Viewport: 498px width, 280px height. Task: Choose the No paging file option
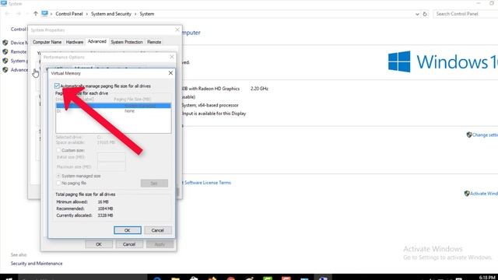pos(58,184)
